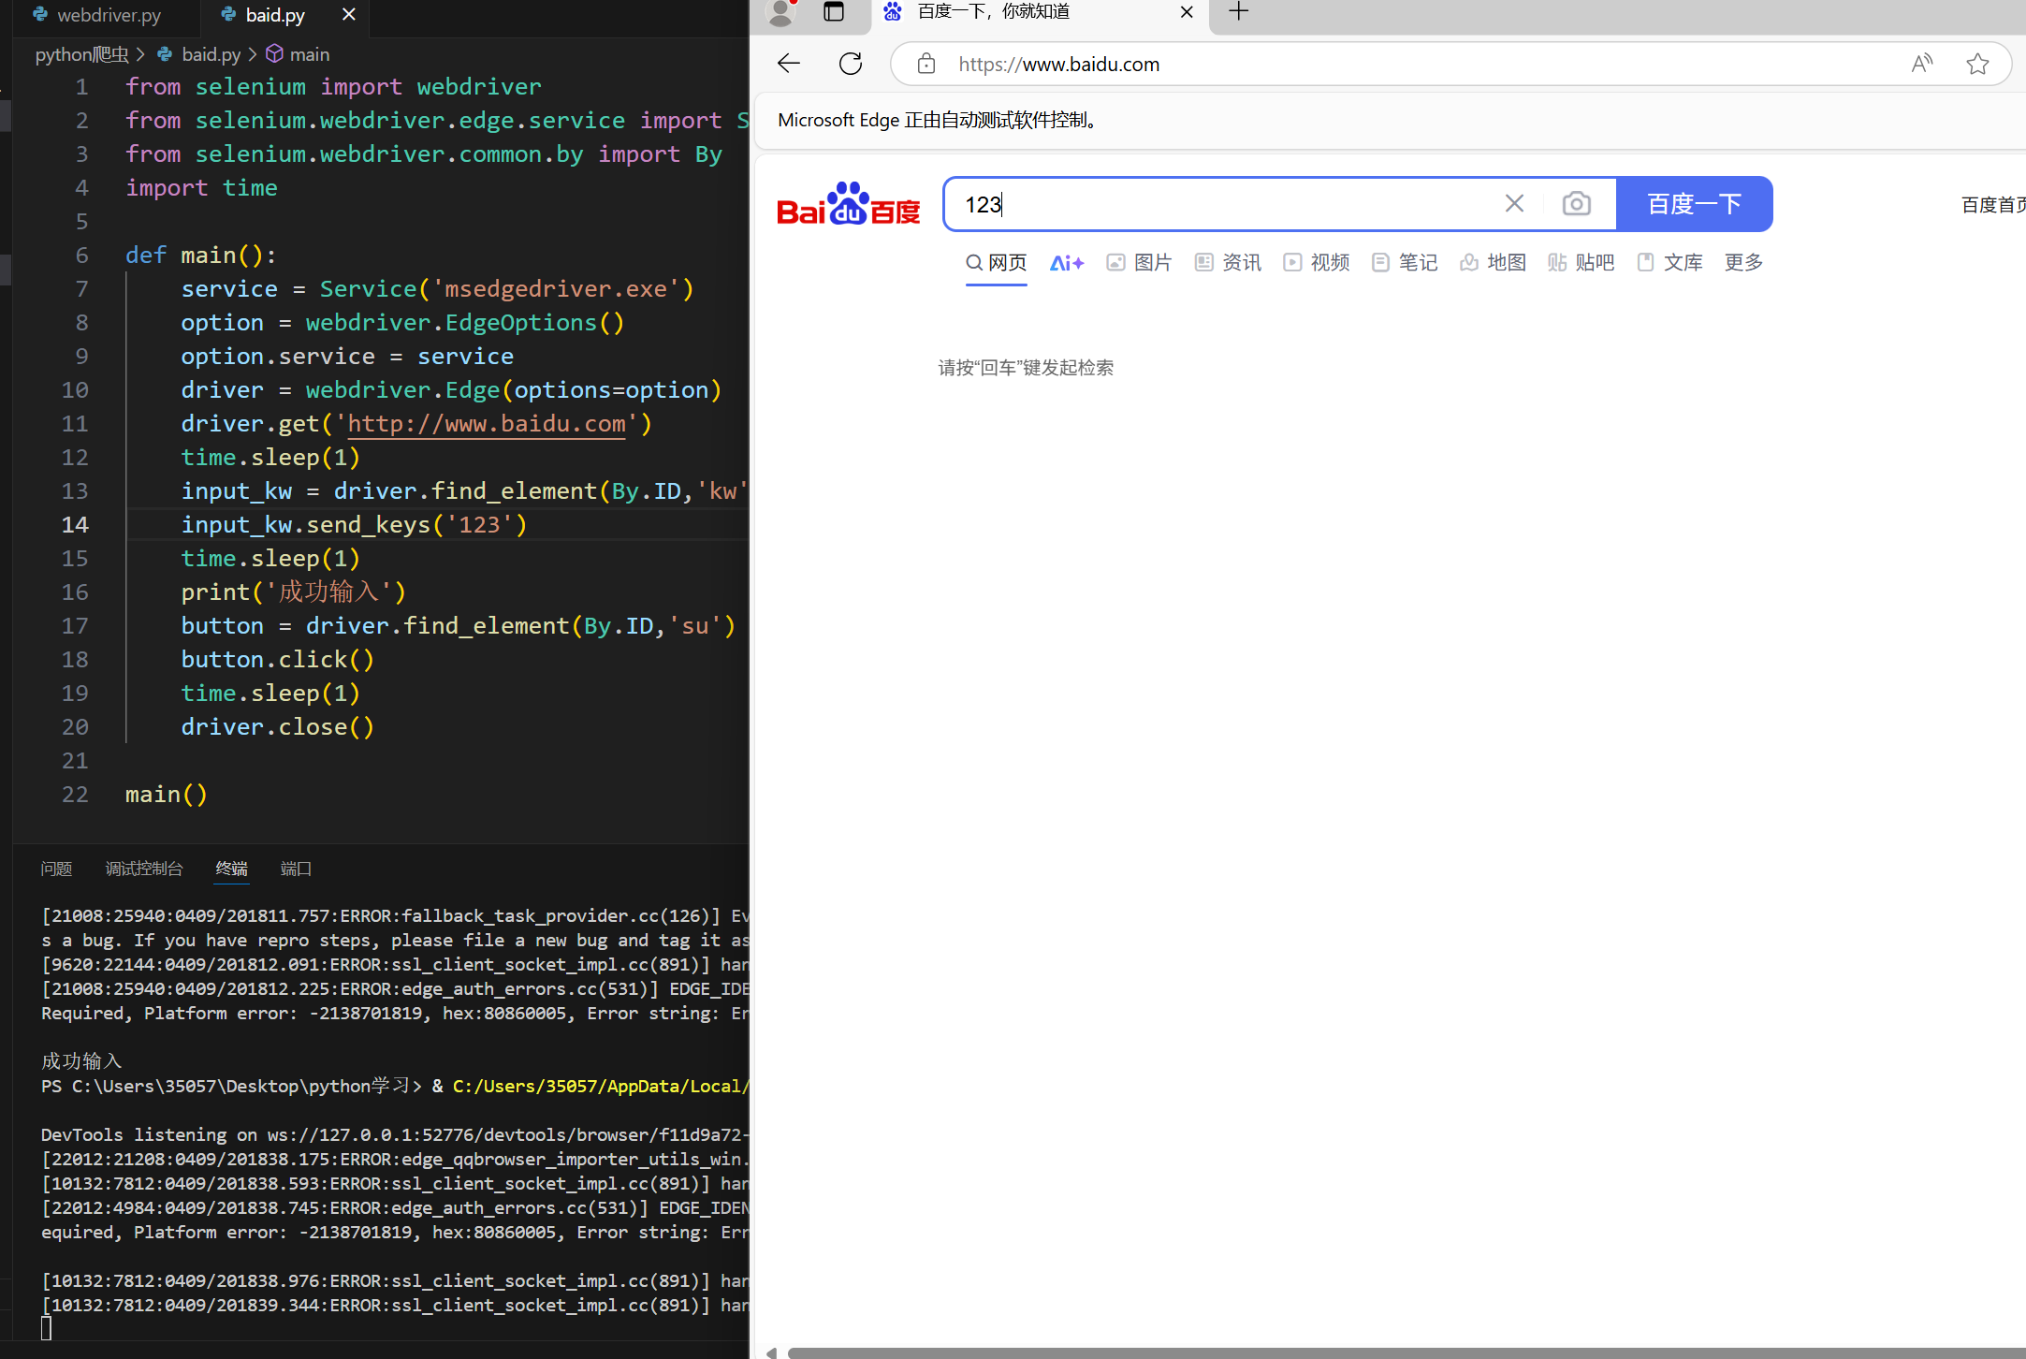
Task: Open the Read aloud icon in address bar
Action: (x=1922, y=64)
